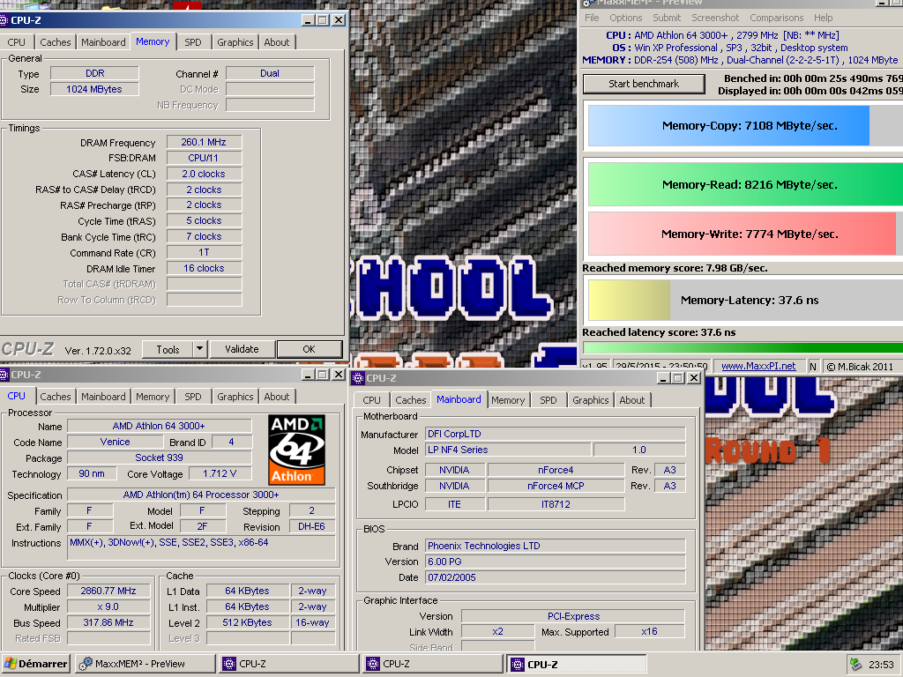The width and height of the screenshot is (903, 677).
Task: Click the system tray network icon
Action: 855,665
